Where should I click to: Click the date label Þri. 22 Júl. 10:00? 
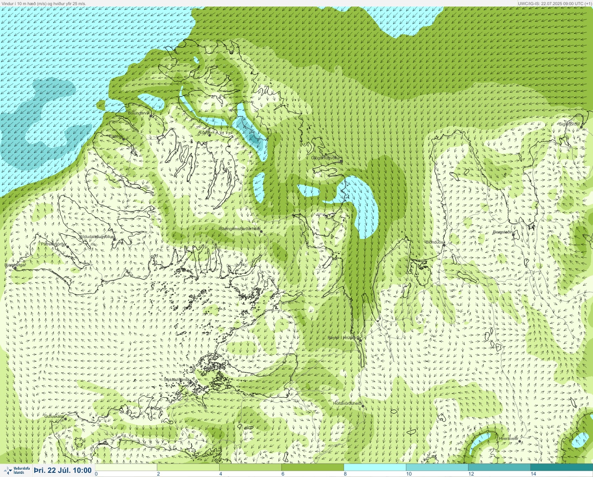(x=63, y=471)
